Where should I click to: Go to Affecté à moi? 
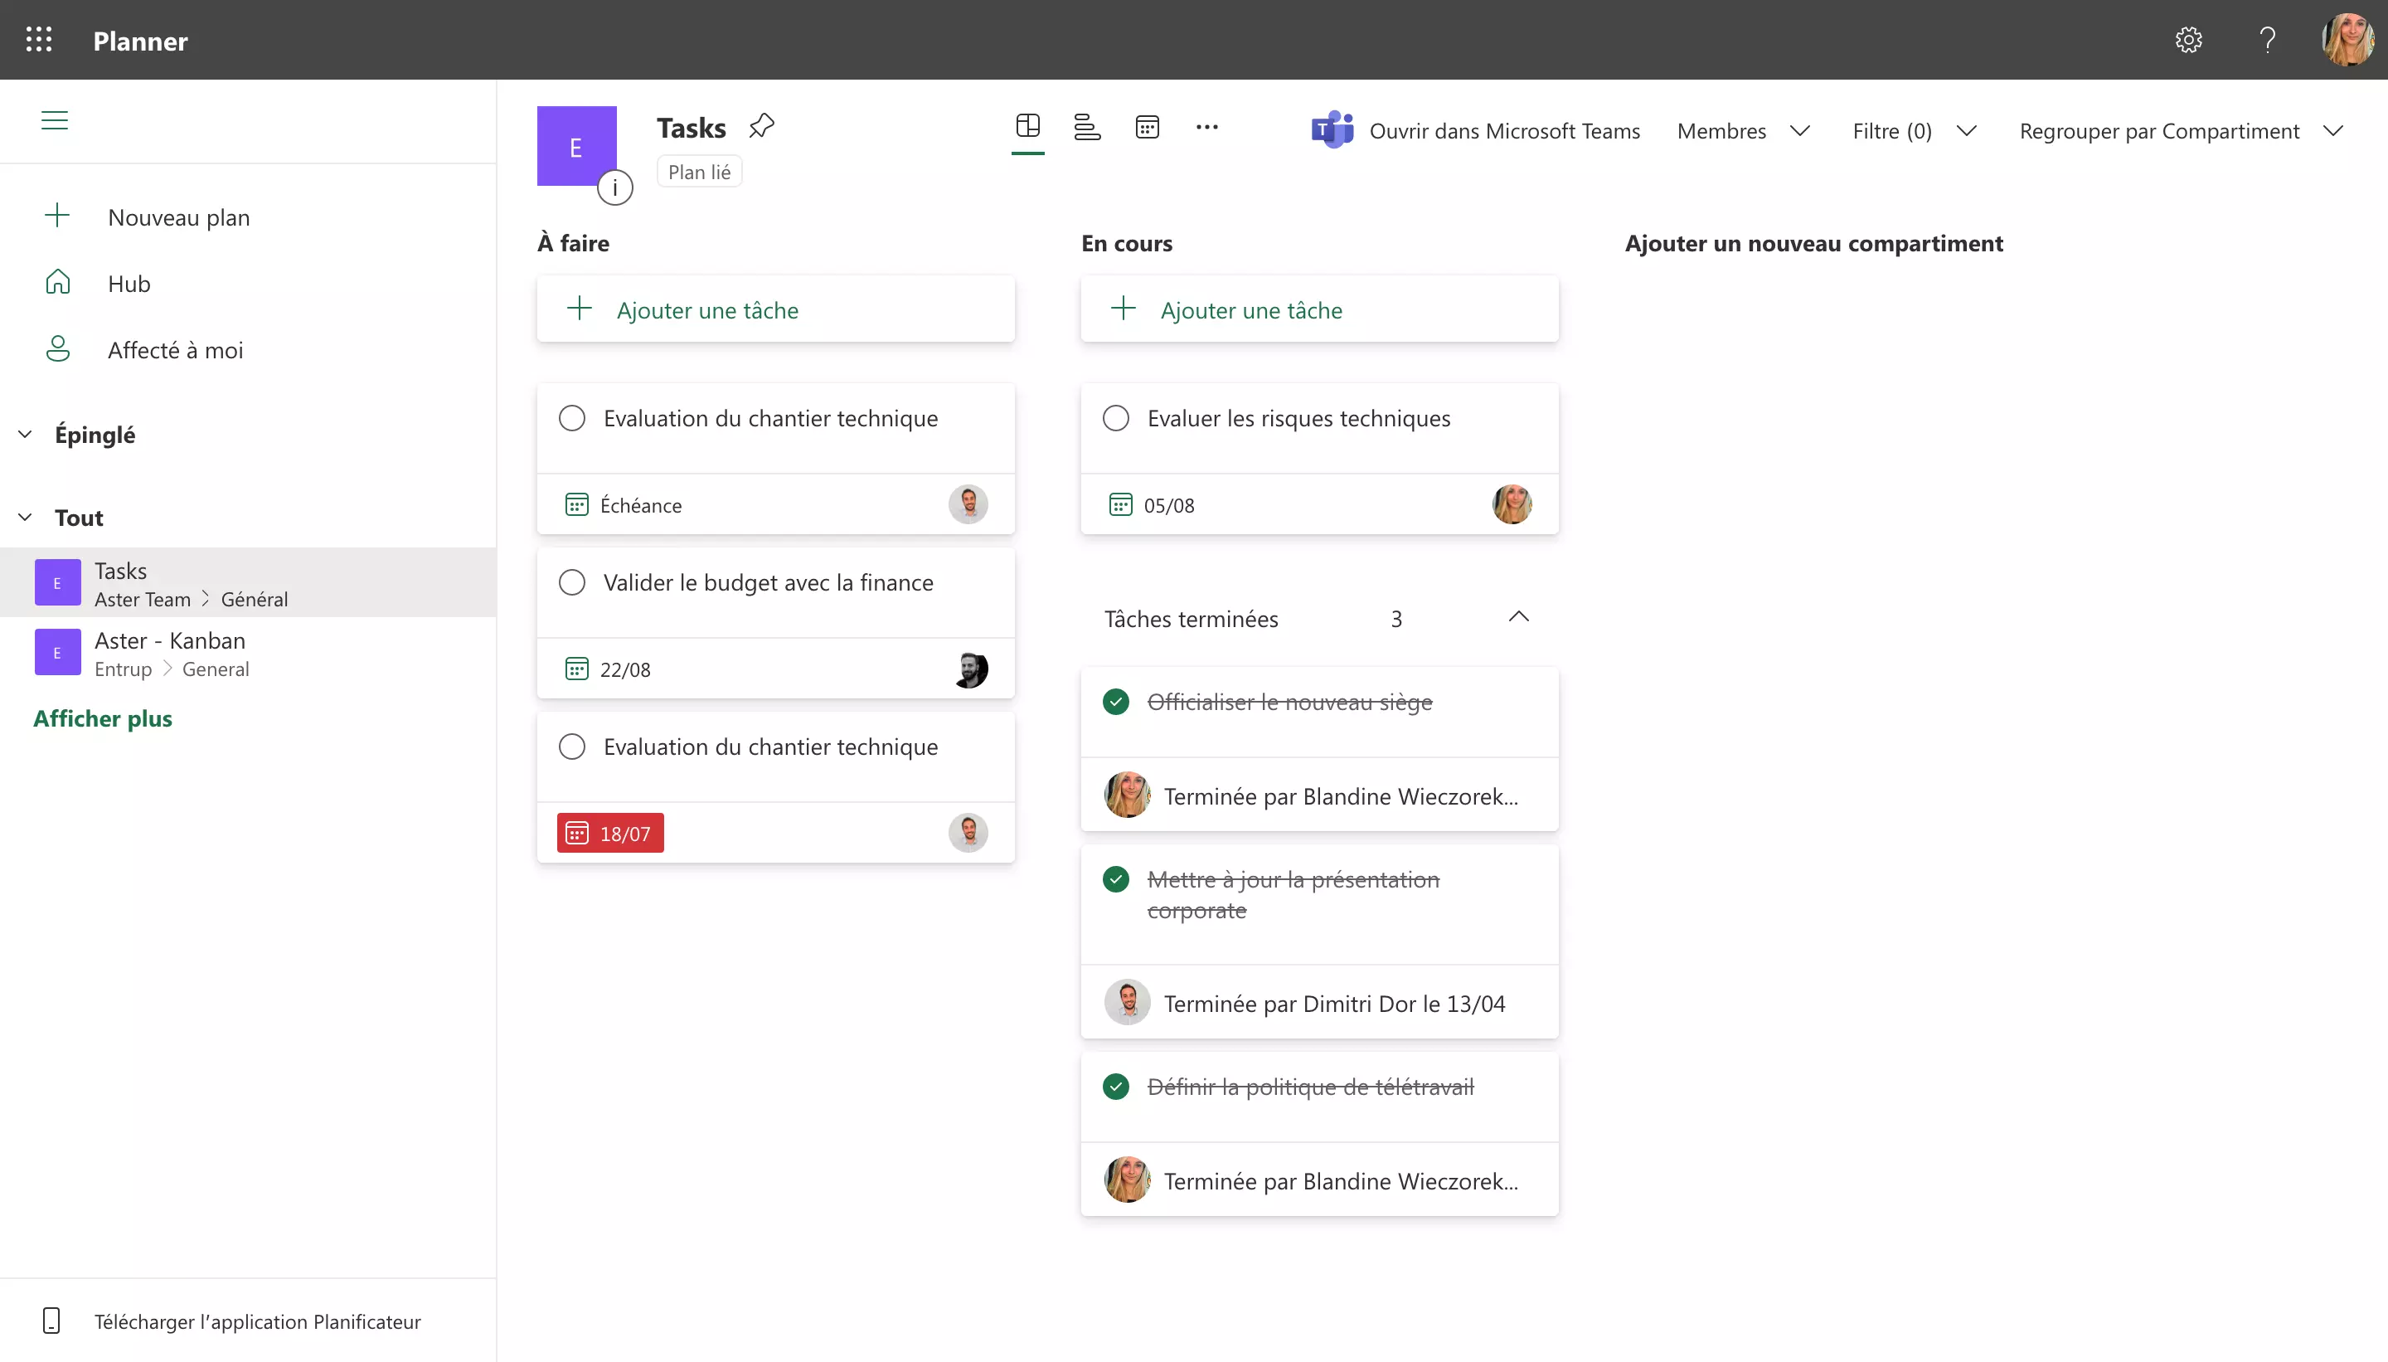(175, 350)
